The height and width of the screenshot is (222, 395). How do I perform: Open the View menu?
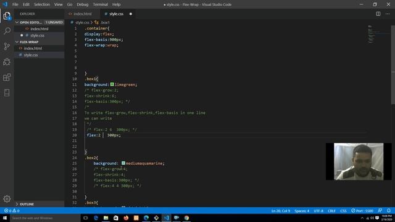[58, 4]
